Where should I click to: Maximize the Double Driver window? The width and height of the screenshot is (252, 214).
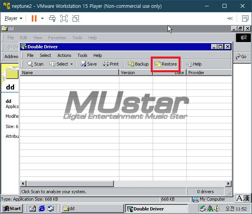(221, 47)
